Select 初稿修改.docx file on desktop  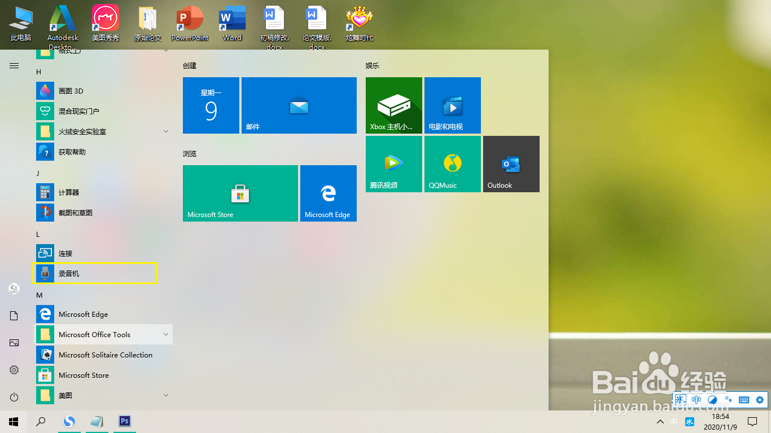(274, 27)
